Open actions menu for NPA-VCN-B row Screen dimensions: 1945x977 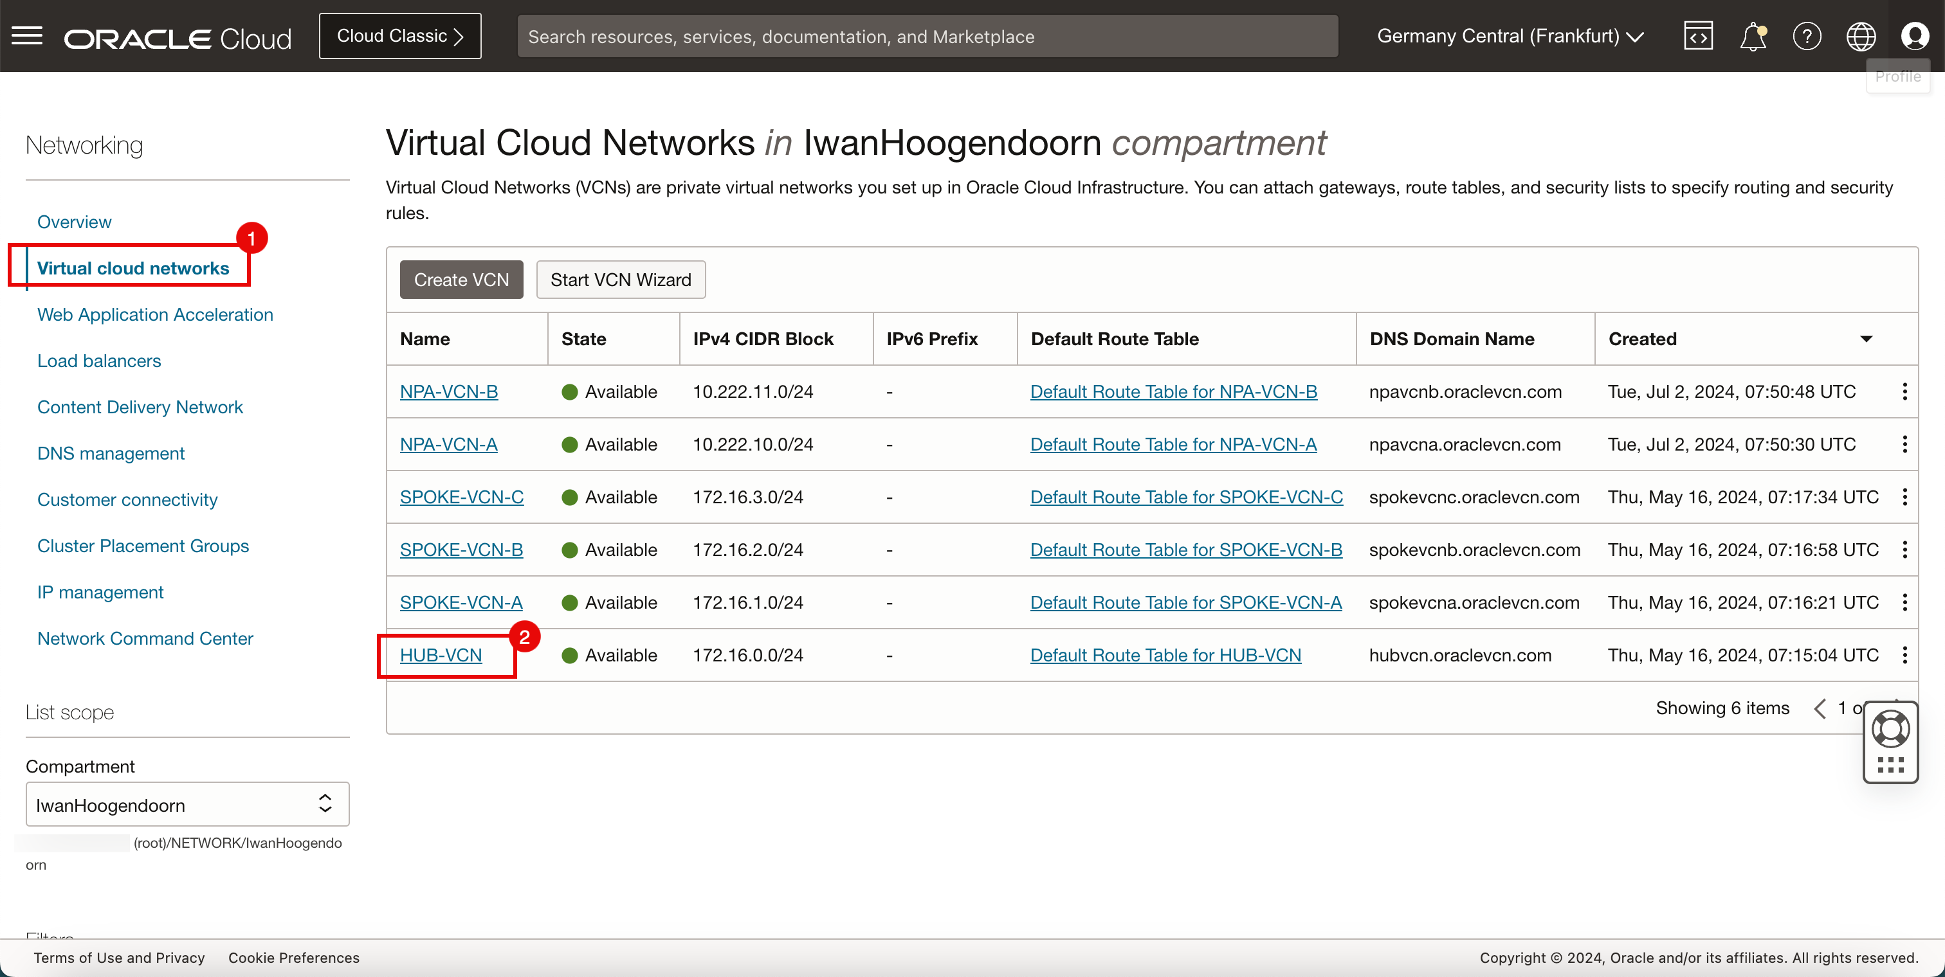pos(1904,391)
